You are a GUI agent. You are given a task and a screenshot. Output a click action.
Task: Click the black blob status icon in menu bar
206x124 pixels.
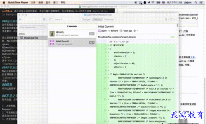[145, 2]
